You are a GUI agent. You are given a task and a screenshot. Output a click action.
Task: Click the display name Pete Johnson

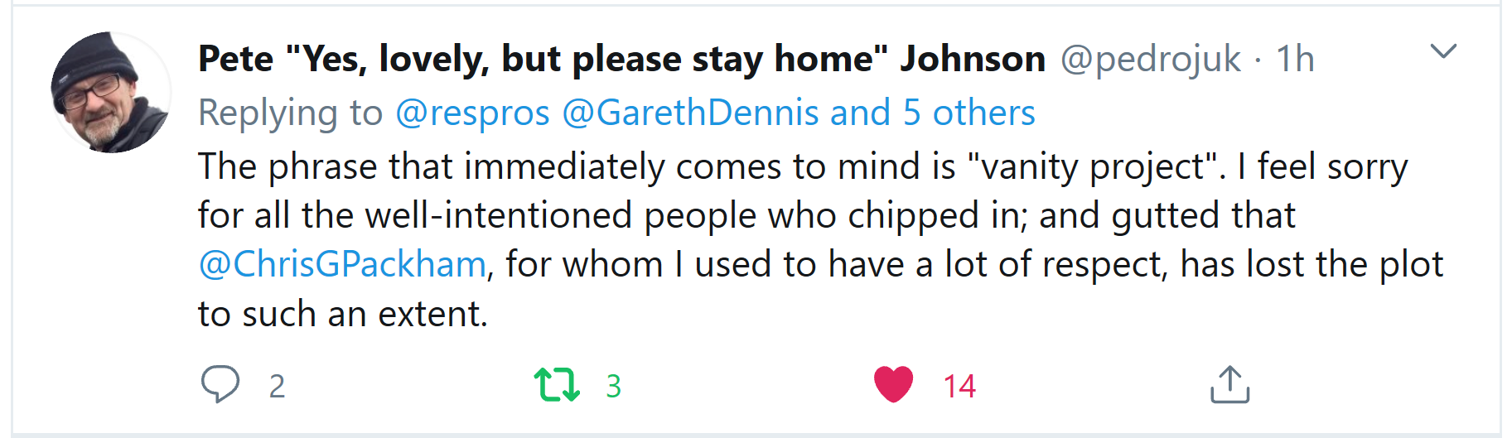coord(621,59)
